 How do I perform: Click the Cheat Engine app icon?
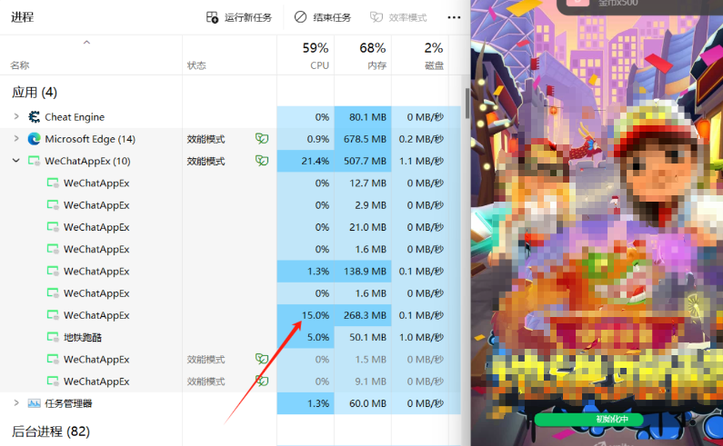tap(35, 117)
